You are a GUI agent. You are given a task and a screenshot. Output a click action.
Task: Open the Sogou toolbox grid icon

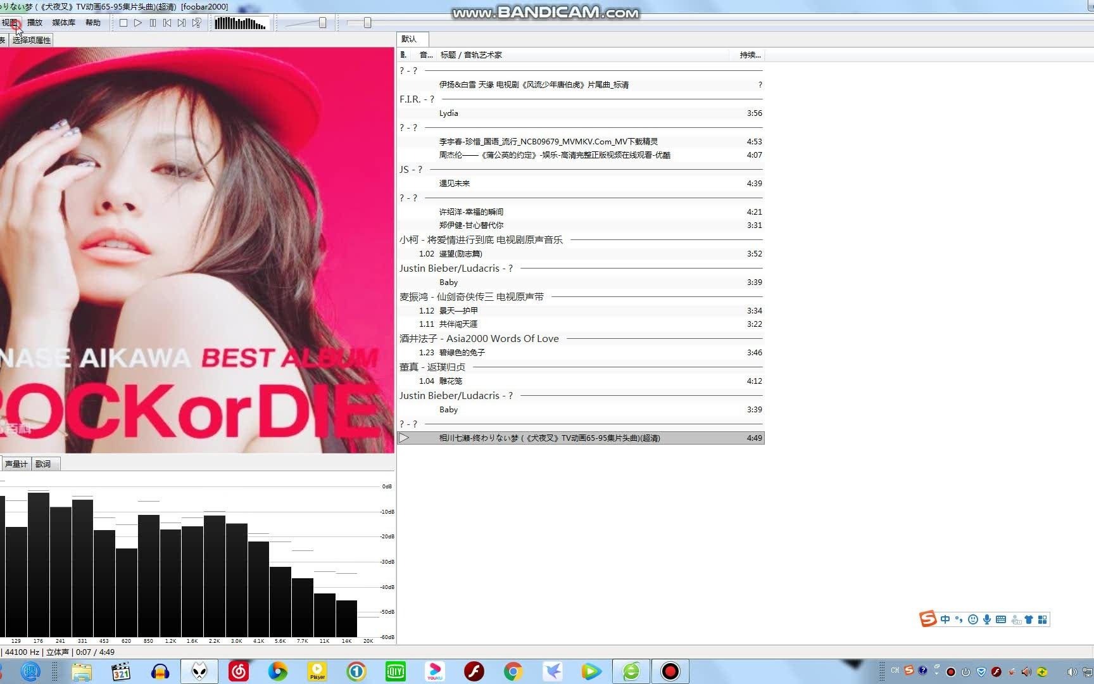click(1043, 619)
